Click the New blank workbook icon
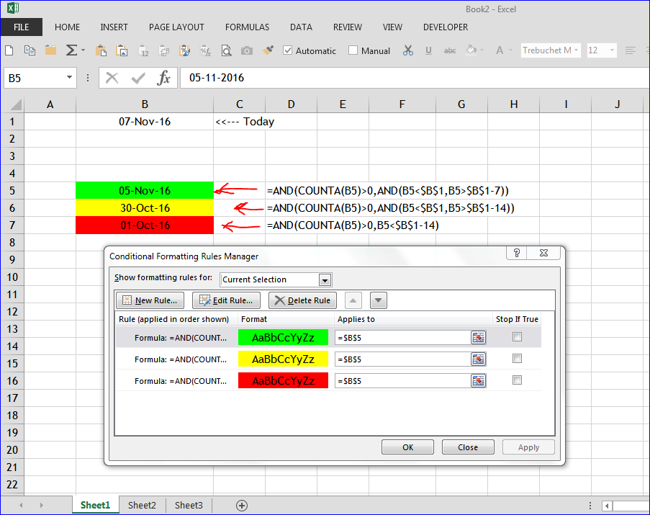Image resolution: width=650 pixels, height=515 pixels. click(x=9, y=50)
